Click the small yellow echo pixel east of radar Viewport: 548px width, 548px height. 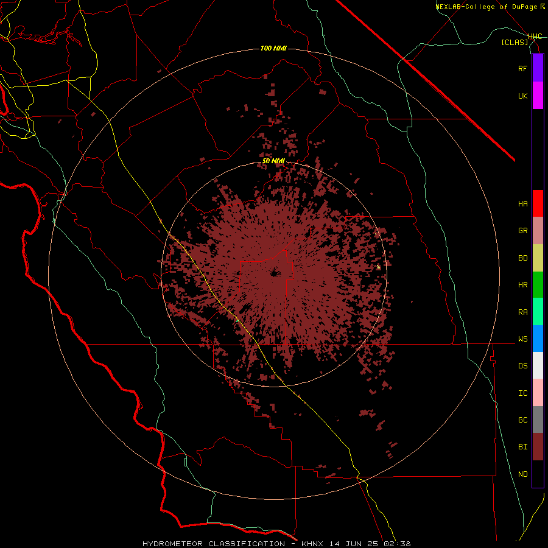[379, 267]
